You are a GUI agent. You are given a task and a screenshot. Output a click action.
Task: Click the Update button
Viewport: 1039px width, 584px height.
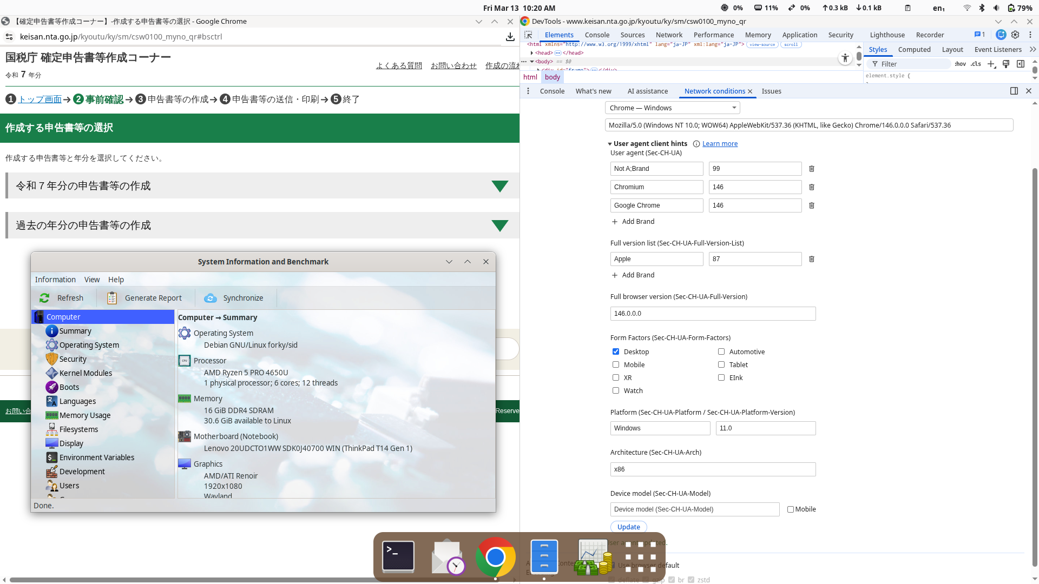[x=628, y=527]
